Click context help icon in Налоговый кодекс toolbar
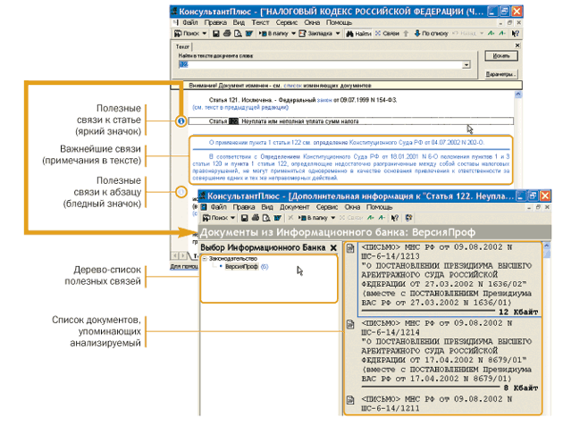The height and width of the screenshot is (425, 563). click(516, 33)
